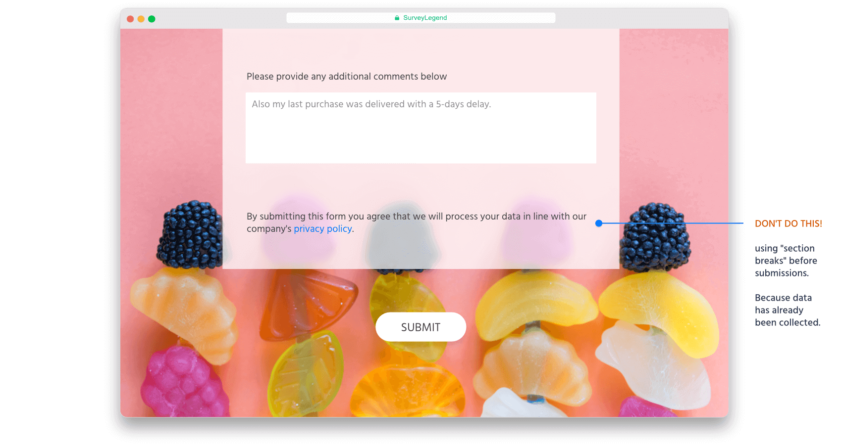Minimize the window with the yellow button
Viewport: 842px width, 445px height.
[141, 19]
